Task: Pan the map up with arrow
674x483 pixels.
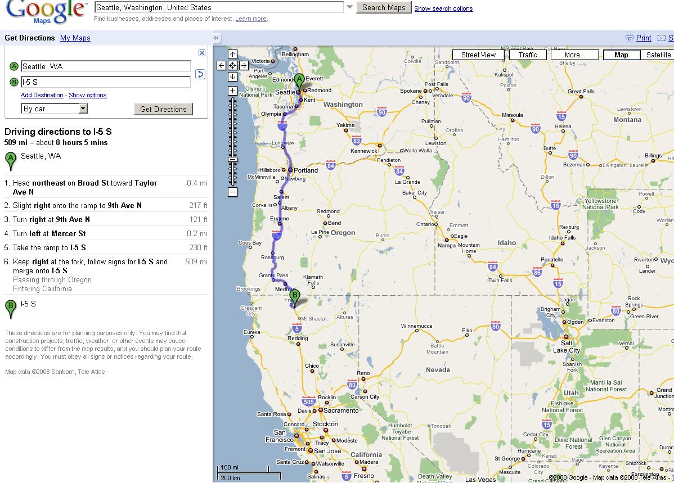Action: pos(232,55)
